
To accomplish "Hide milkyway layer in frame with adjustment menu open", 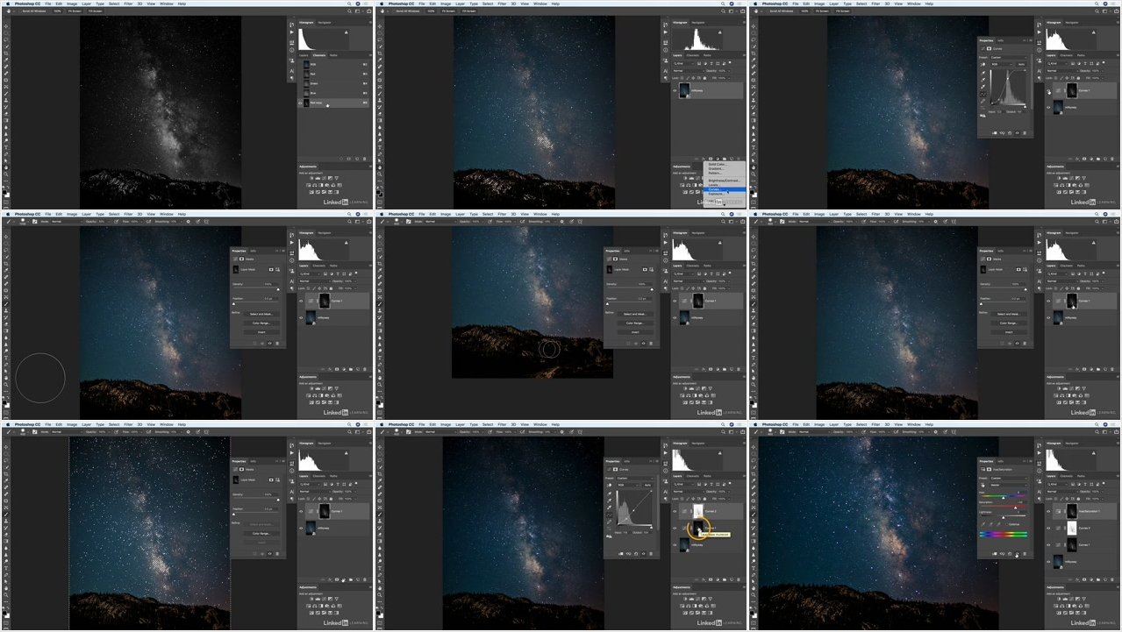I will pos(675,91).
